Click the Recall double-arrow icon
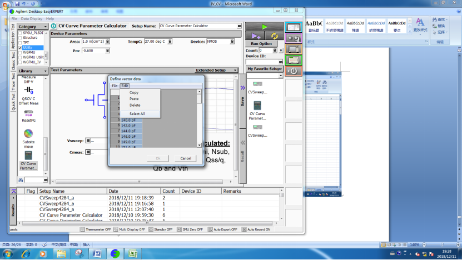 click(x=243, y=143)
